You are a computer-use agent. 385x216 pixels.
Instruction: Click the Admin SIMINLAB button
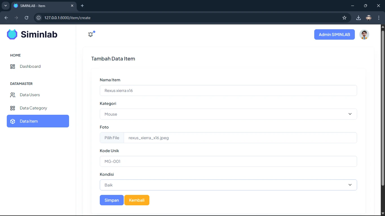pyautogui.click(x=334, y=35)
